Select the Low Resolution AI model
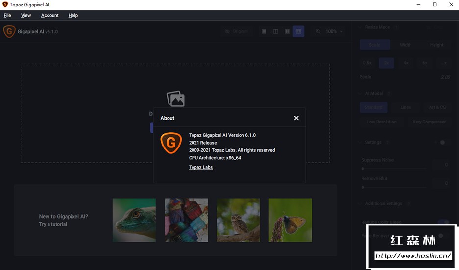 point(382,122)
